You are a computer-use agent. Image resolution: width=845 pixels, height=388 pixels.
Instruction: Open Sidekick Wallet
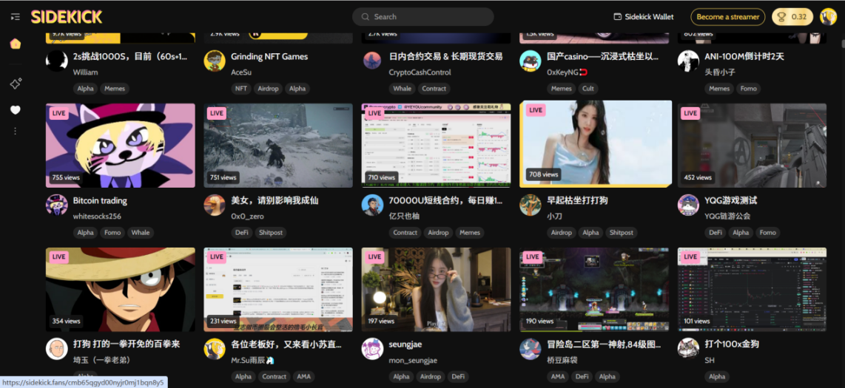tap(644, 17)
